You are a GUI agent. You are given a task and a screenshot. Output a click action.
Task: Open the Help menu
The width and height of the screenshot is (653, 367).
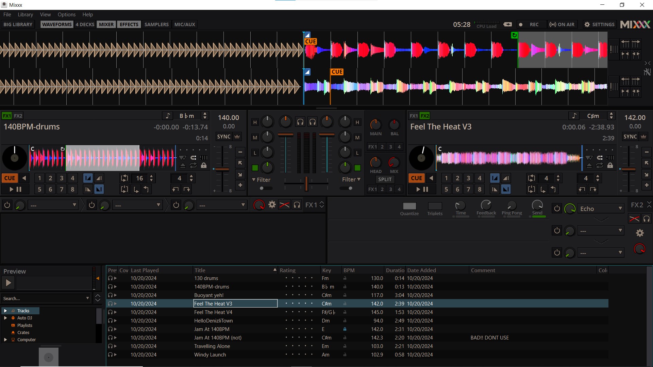(x=87, y=15)
